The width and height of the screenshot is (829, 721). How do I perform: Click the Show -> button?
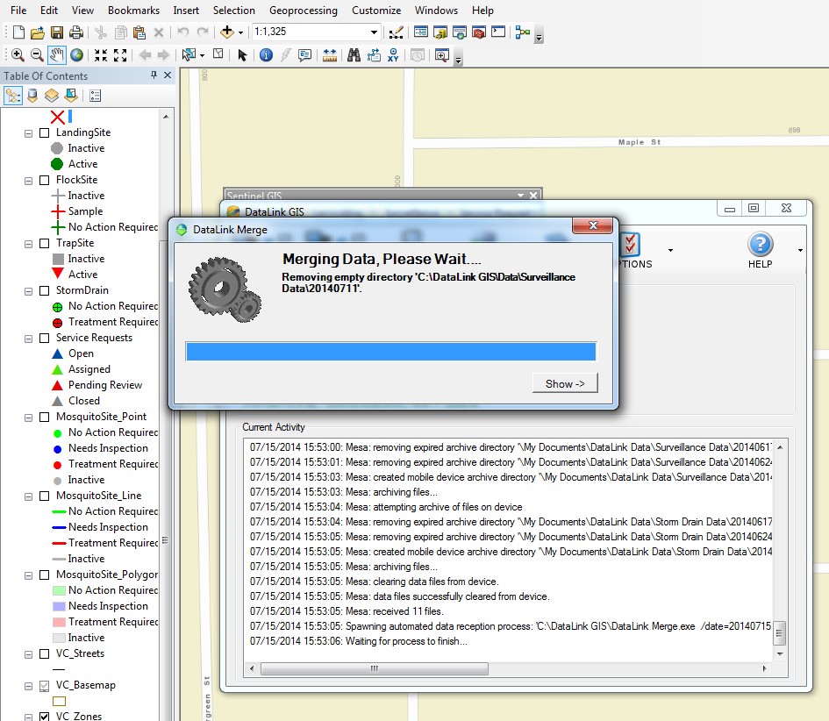(x=565, y=384)
